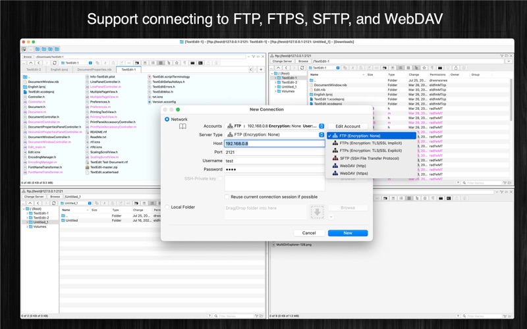Click favorites star in top-right FTP pane
527x329 pixels.
click(424, 68)
